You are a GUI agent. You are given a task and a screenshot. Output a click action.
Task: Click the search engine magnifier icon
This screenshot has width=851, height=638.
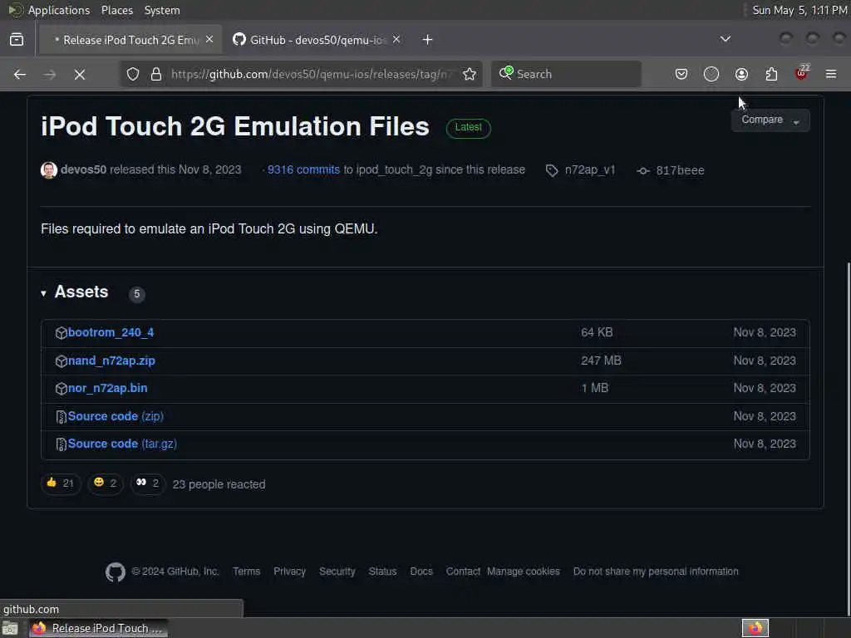coord(506,73)
